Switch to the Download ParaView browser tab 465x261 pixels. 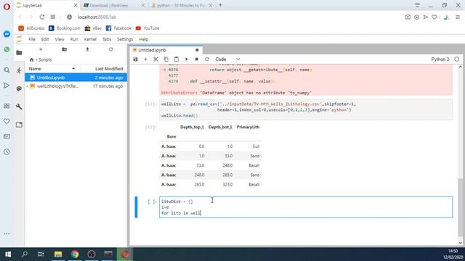tap(114, 5)
